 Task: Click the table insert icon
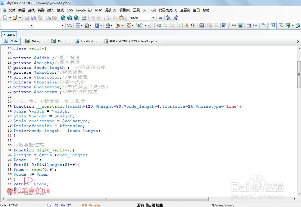[x=249, y=25]
